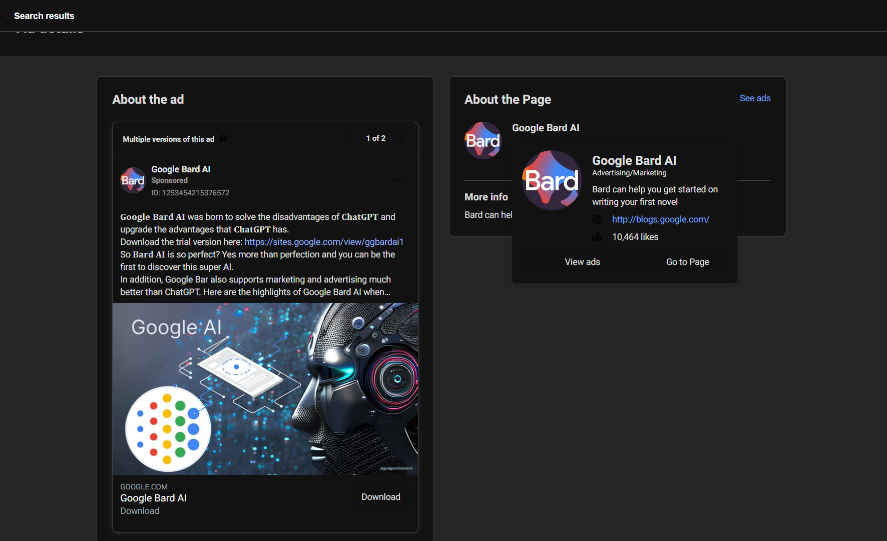887x541 pixels.
Task: Go to the next ad version
Action: [400, 138]
